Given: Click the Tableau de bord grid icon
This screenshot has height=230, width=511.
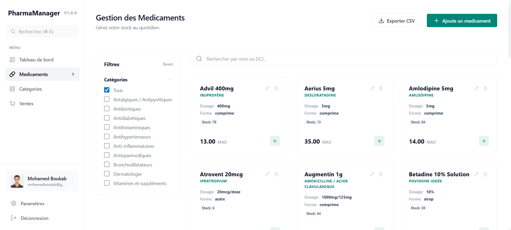Looking at the screenshot, I should tap(12, 60).
